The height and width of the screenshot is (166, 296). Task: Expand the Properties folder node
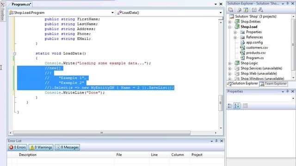pyautogui.click(x=235, y=32)
